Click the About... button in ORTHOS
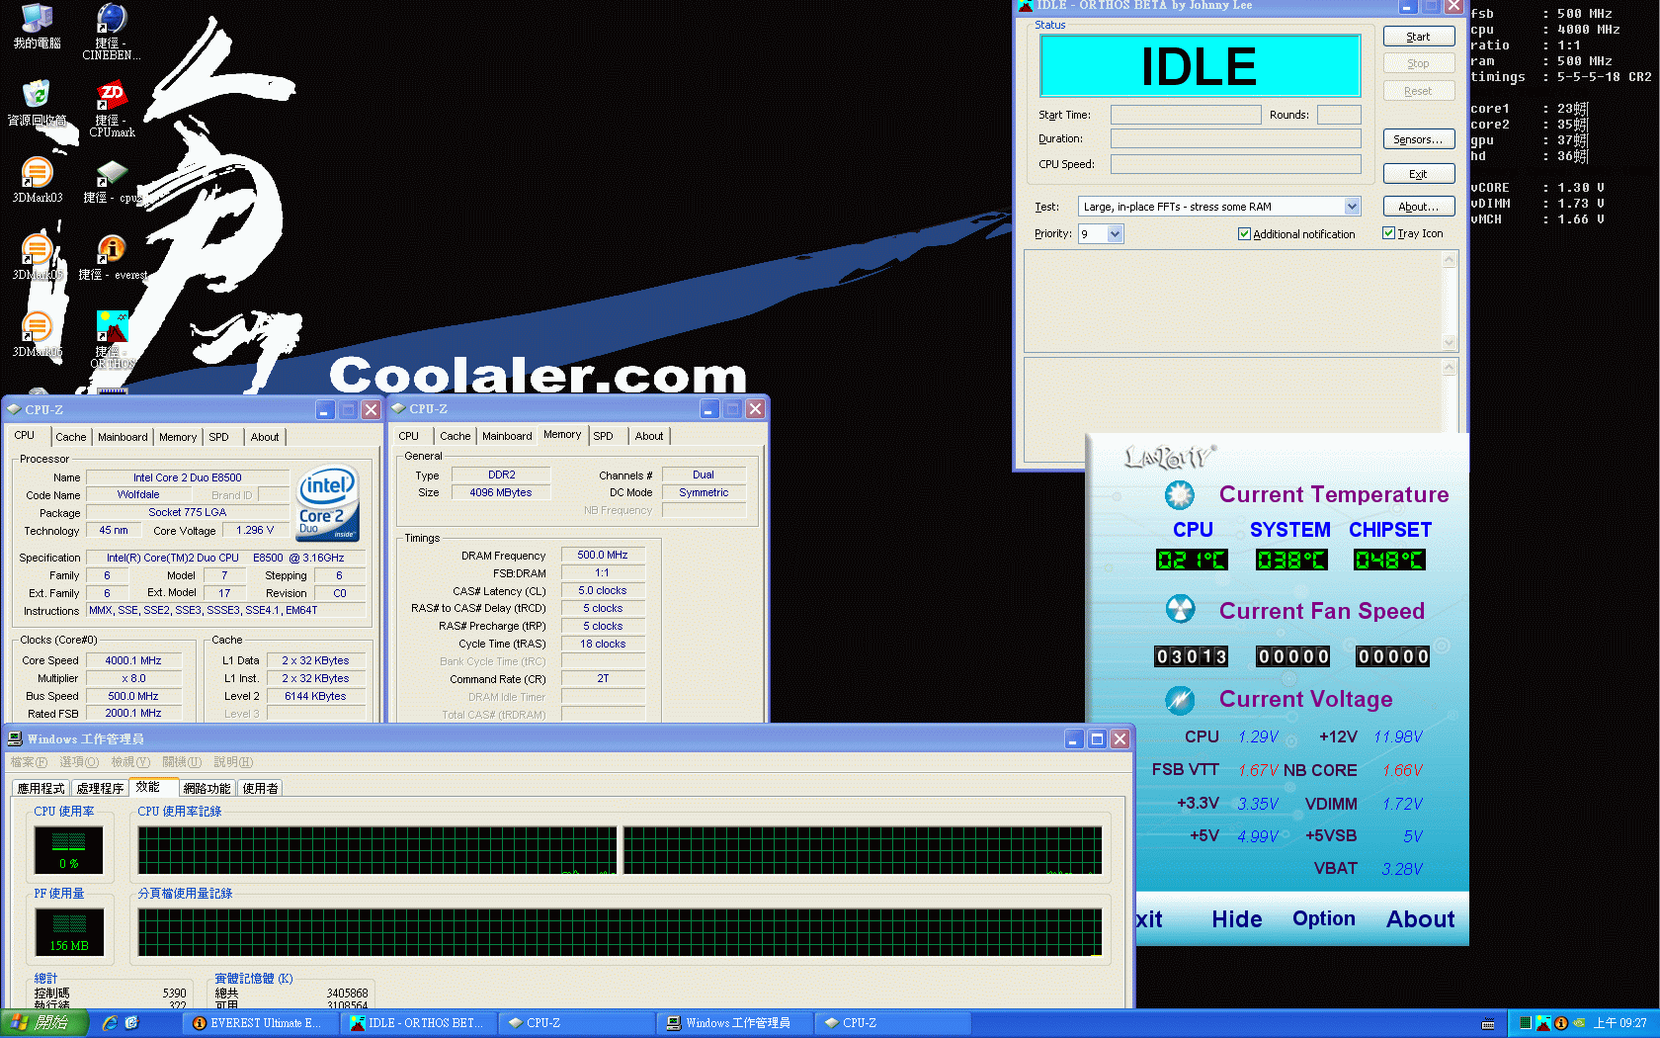The image size is (1660, 1038). (1419, 207)
